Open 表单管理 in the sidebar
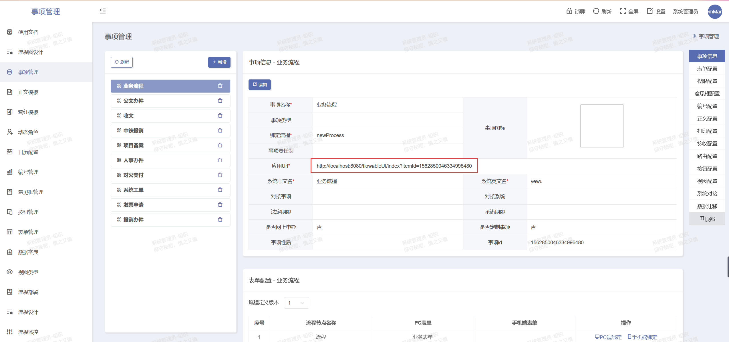The width and height of the screenshot is (729, 342). (46, 232)
